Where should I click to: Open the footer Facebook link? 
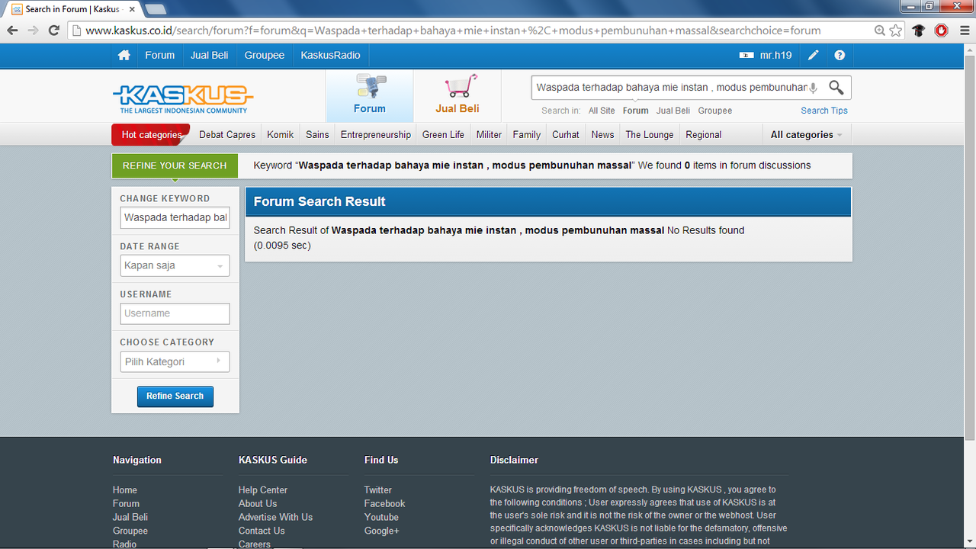[x=385, y=504]
